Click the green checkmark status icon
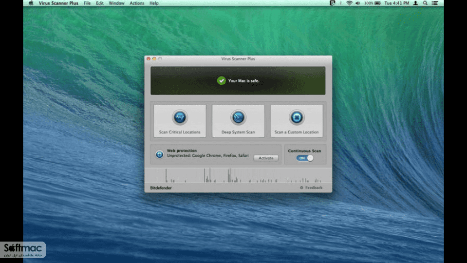This screenshot has width=467, height=263. [221, 81]
